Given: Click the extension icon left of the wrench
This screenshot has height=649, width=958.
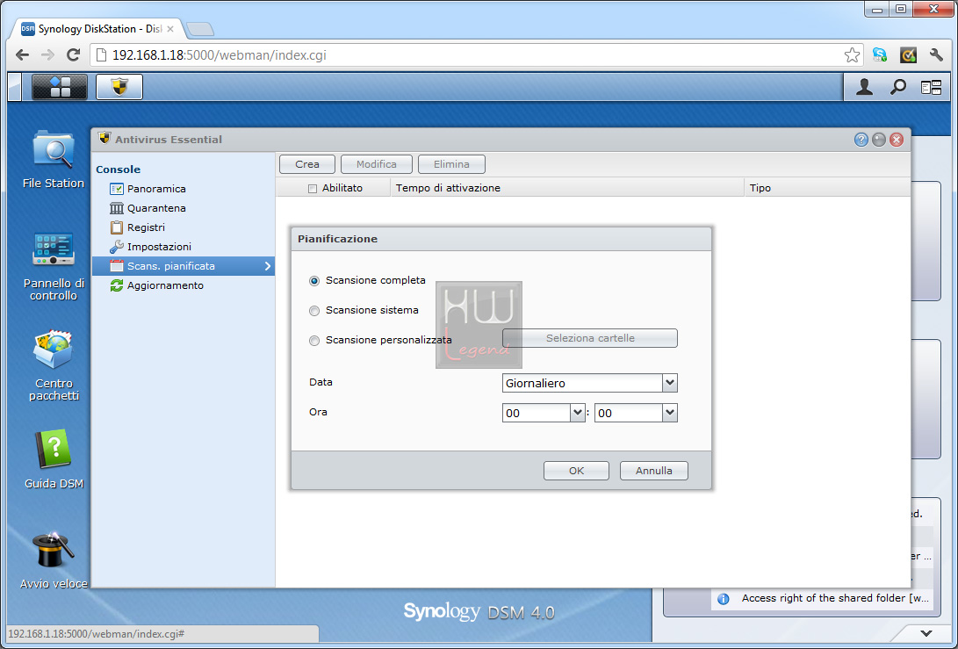Looking at the screenshot, I should click(909, 55).
